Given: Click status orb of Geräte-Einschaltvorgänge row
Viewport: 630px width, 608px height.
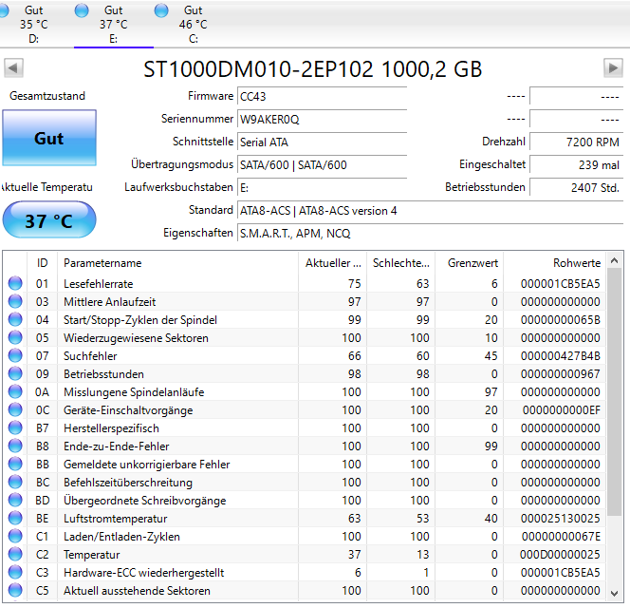Looking at the screenshot, I should 15,409.
